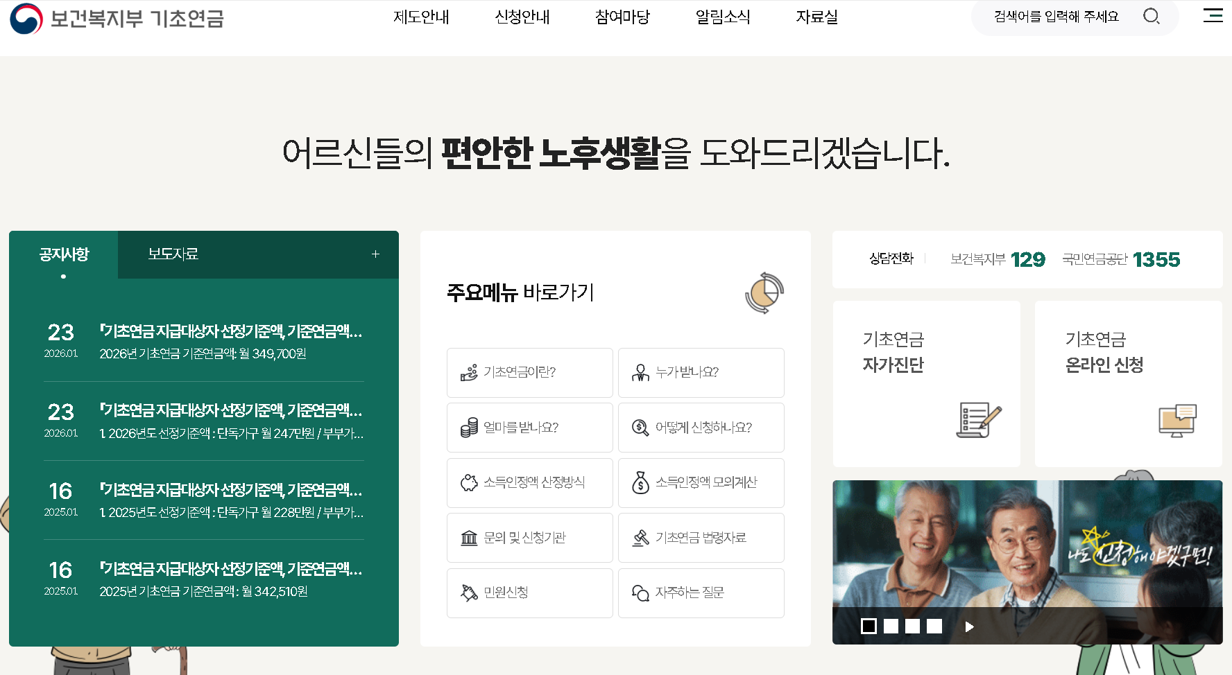Click the search magnifier icon
The width and height of the screenshot is (1232, 675).
point(1152,17)
